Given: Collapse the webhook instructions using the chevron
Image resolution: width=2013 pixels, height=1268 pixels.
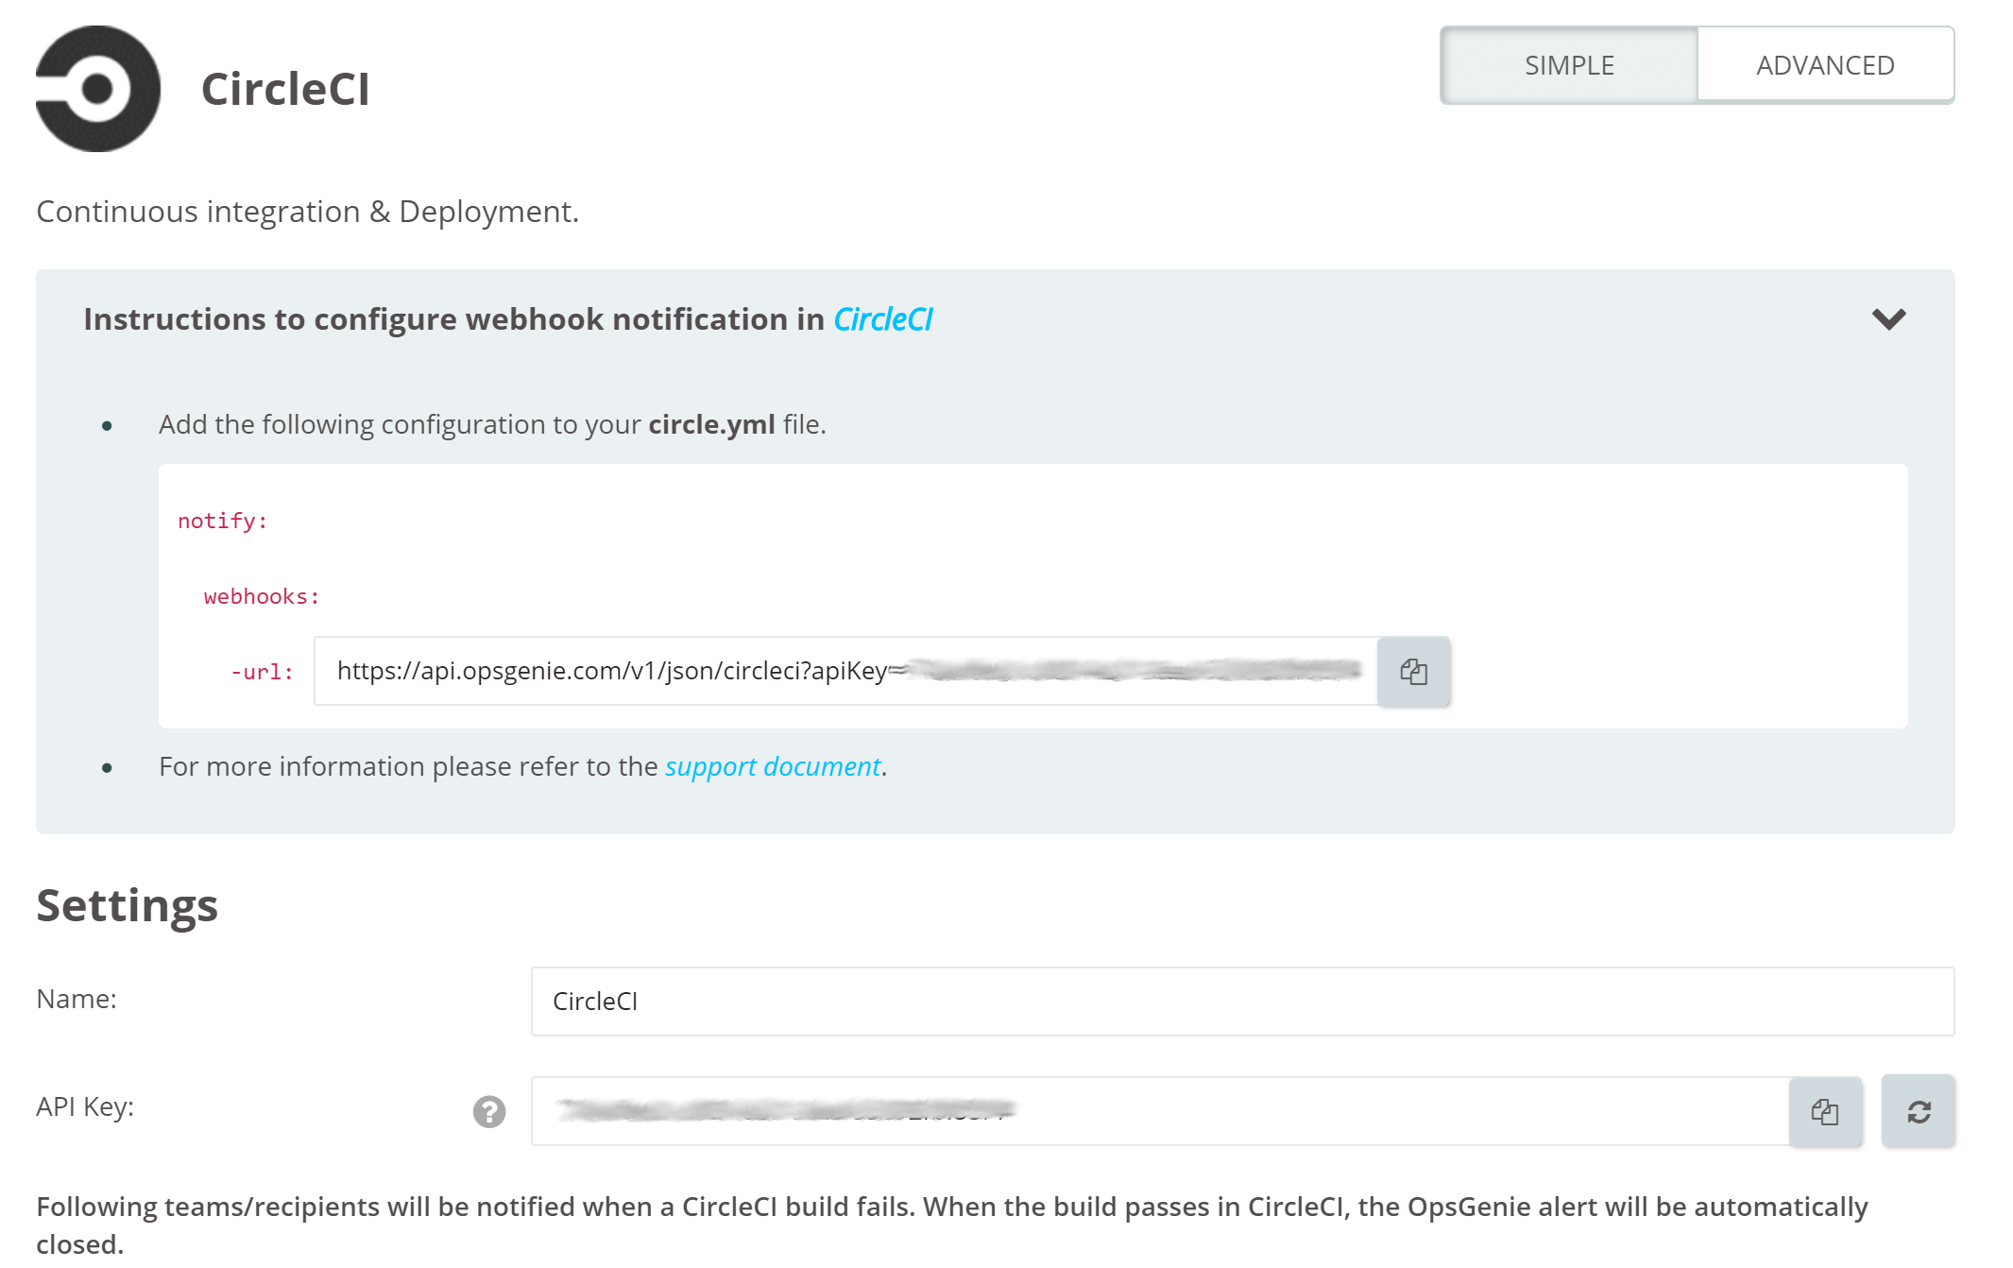Looking at the screenshot, I should (x=1890, y=319).
